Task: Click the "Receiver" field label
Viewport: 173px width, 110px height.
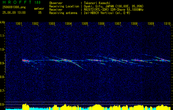Action: click(56, 10)
